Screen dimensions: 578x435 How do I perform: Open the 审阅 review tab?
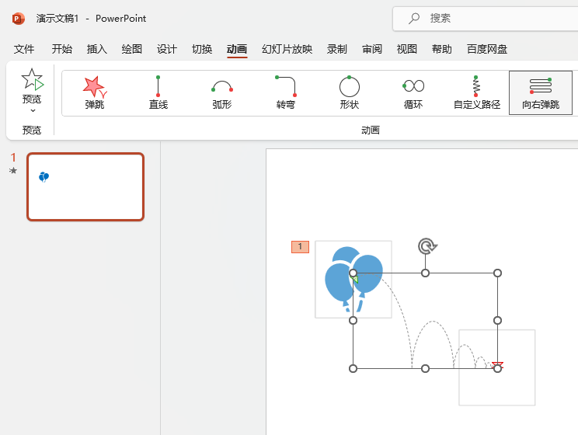371,49
